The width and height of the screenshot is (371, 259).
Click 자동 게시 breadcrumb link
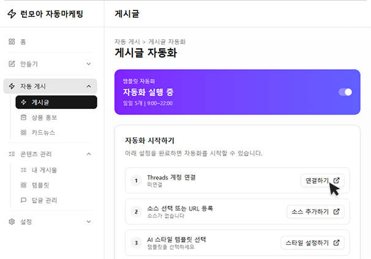[x=127, y=42]
